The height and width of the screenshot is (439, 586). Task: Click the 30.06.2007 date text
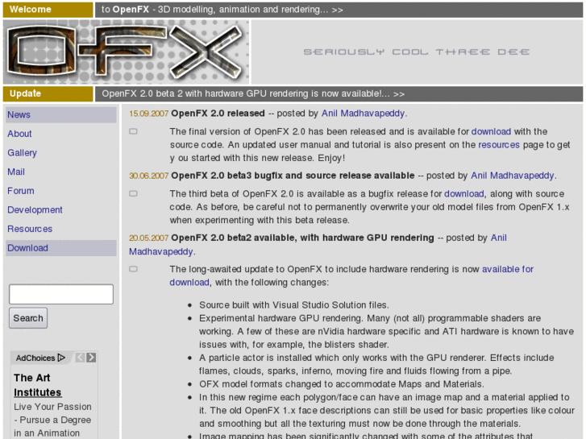coord(149,176)
